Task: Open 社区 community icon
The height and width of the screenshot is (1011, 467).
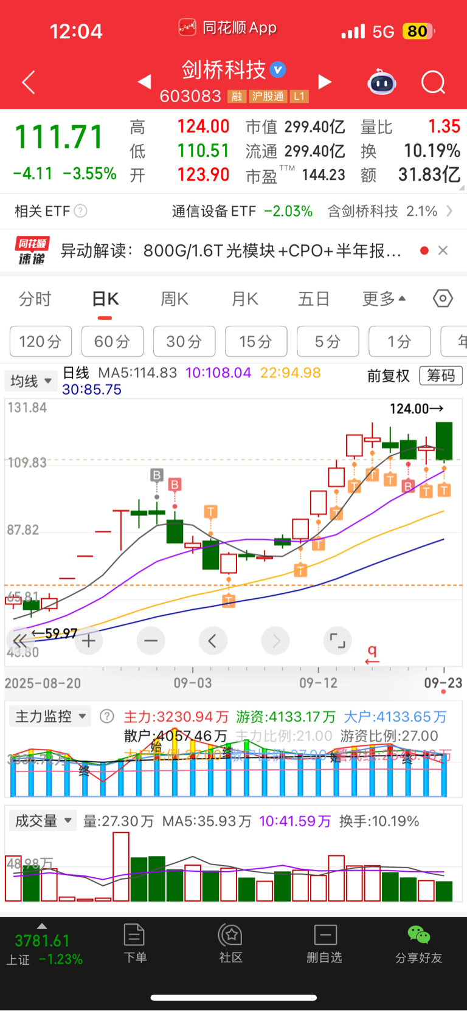Action: click(230, 944)
